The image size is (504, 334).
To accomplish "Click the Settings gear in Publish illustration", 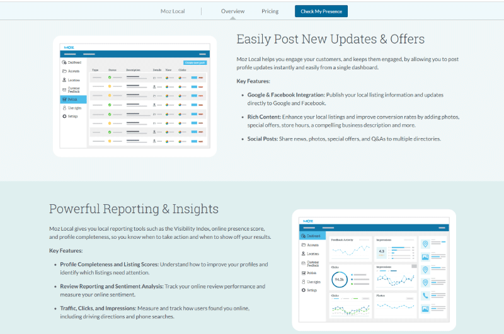I will (64, 117).
